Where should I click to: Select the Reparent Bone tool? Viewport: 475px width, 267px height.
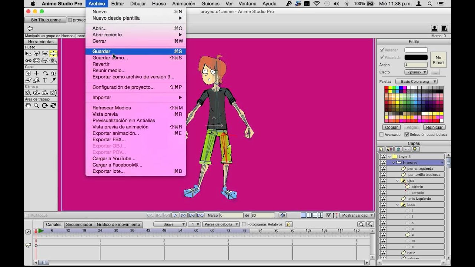pos(45,54)
